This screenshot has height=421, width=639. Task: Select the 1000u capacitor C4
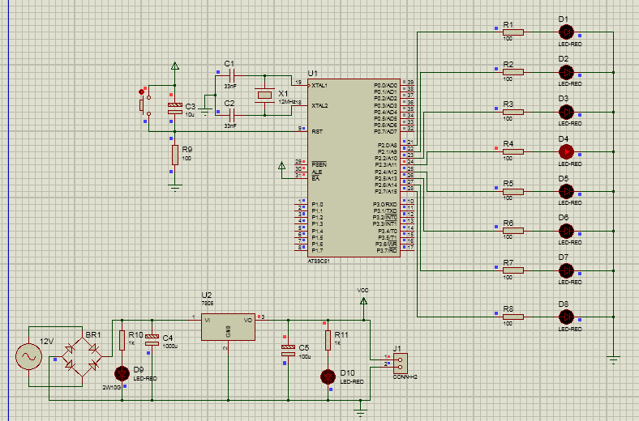click(152, 343)
